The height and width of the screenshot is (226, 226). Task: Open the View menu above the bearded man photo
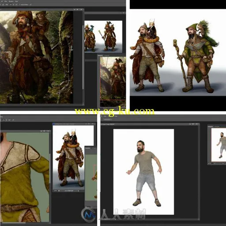[x=105, y=116]
